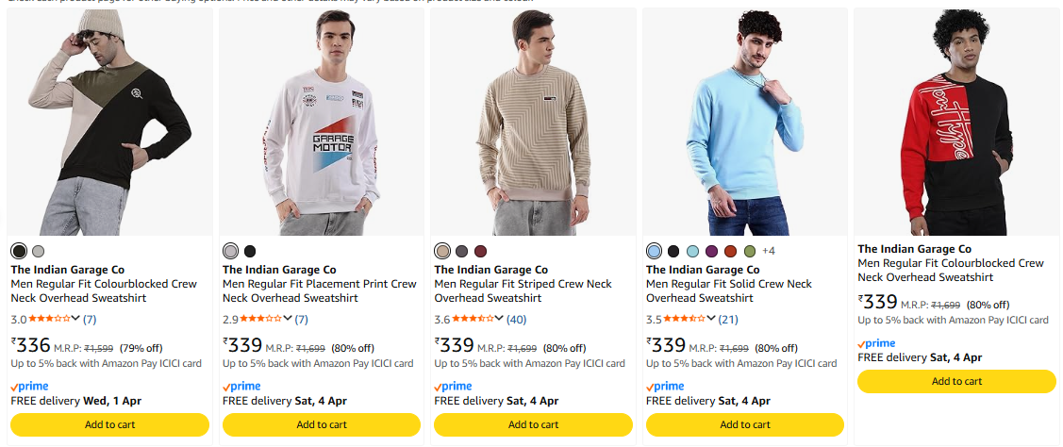The width and height of the screenshot is (1063, 447).
Task: Add red-black Colourblocked sweatshirt to cart
Action: coord(956,381)
